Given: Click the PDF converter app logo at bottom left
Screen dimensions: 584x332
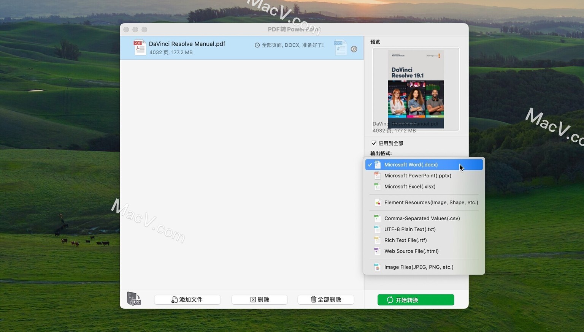Looking at the screenshot, I should (134, 299).
